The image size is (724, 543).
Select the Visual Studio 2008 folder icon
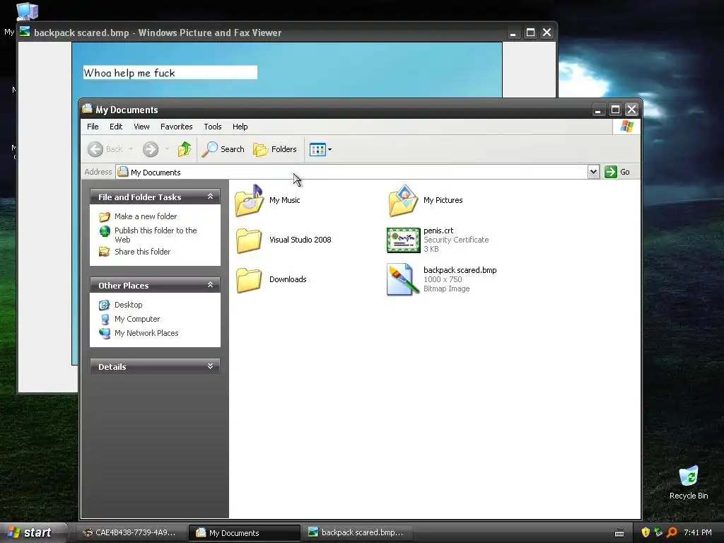point(250,240)
